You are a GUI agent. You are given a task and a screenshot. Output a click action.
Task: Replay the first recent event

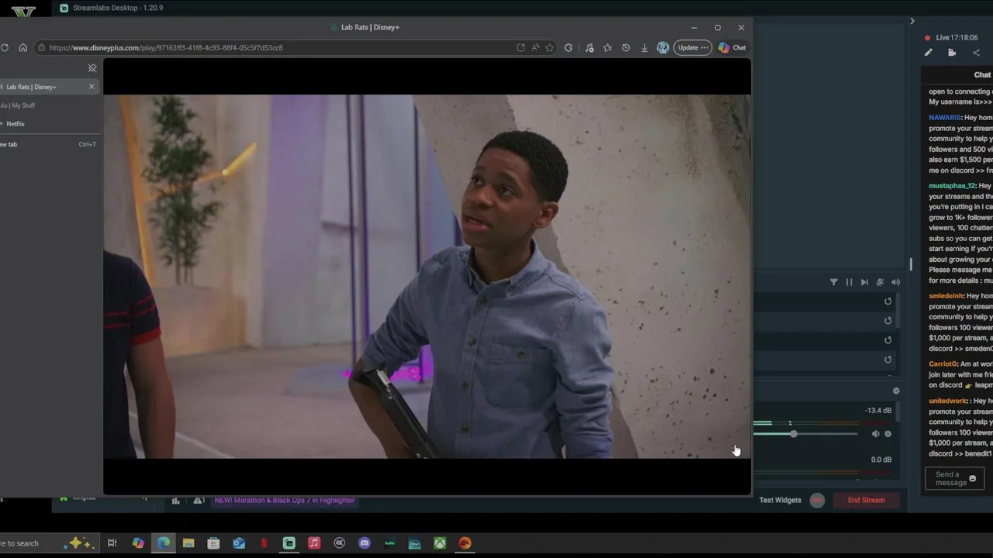(888, 301)
